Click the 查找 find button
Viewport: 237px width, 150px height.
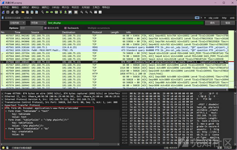pos(212,23)
